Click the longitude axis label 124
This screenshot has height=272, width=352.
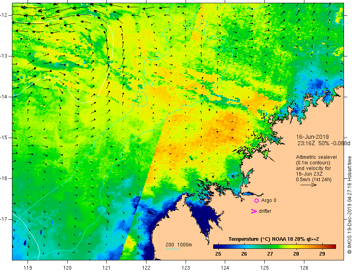tap(225, 268)
